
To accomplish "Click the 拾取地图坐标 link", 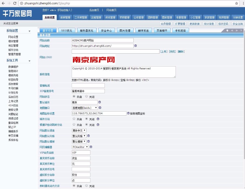I will click(137, 113).
